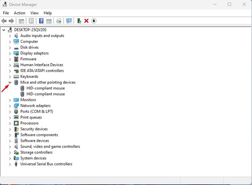Screen dimensions: 252x185
Task: Select the IDE ATA/ATAPI controllers label
Action: pyautogui.click(x=42, y=71)
